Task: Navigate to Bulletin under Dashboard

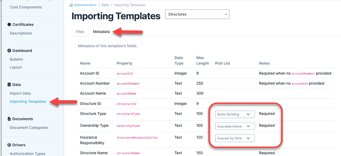Action: tap(16, 59)
